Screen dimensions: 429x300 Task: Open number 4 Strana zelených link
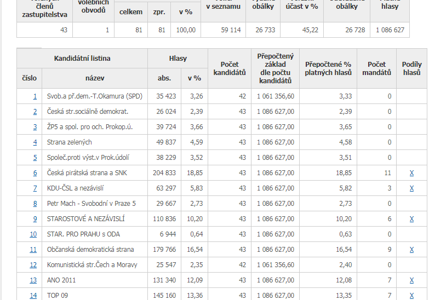tap(35, 142)
